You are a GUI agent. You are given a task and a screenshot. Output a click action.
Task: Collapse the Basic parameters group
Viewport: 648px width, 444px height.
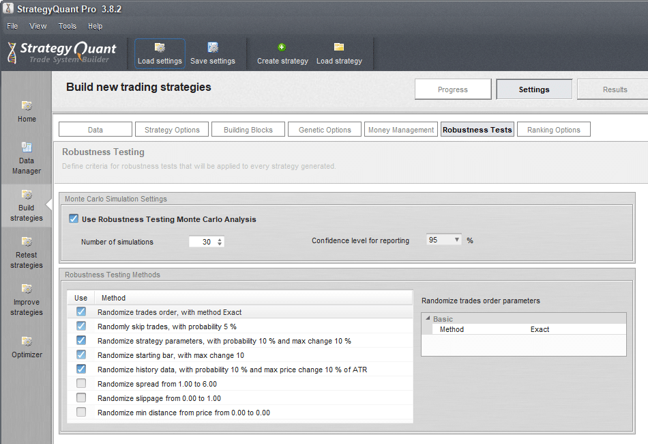(x=428, y=318)
